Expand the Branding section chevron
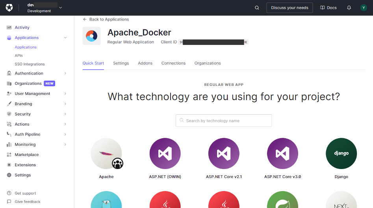The height and width of the screenshot is (208, 373). (x=65, y=104)
